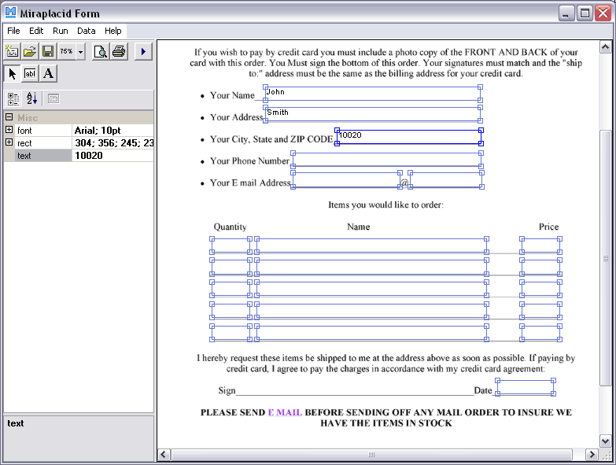This screenshot has width=616, height=465.
Task: Open the zoom percentage dropdown arrow
Action: tap(80, 52)
